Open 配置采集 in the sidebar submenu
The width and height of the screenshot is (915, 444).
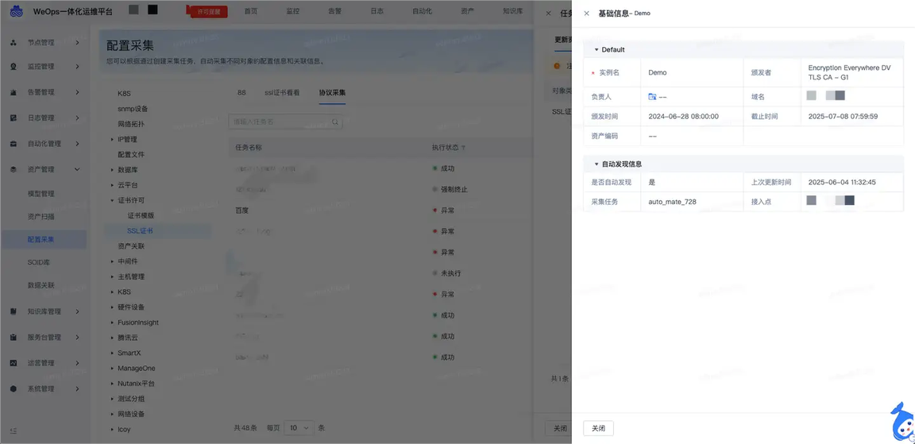pyautogui.click(x=41, y=240)
